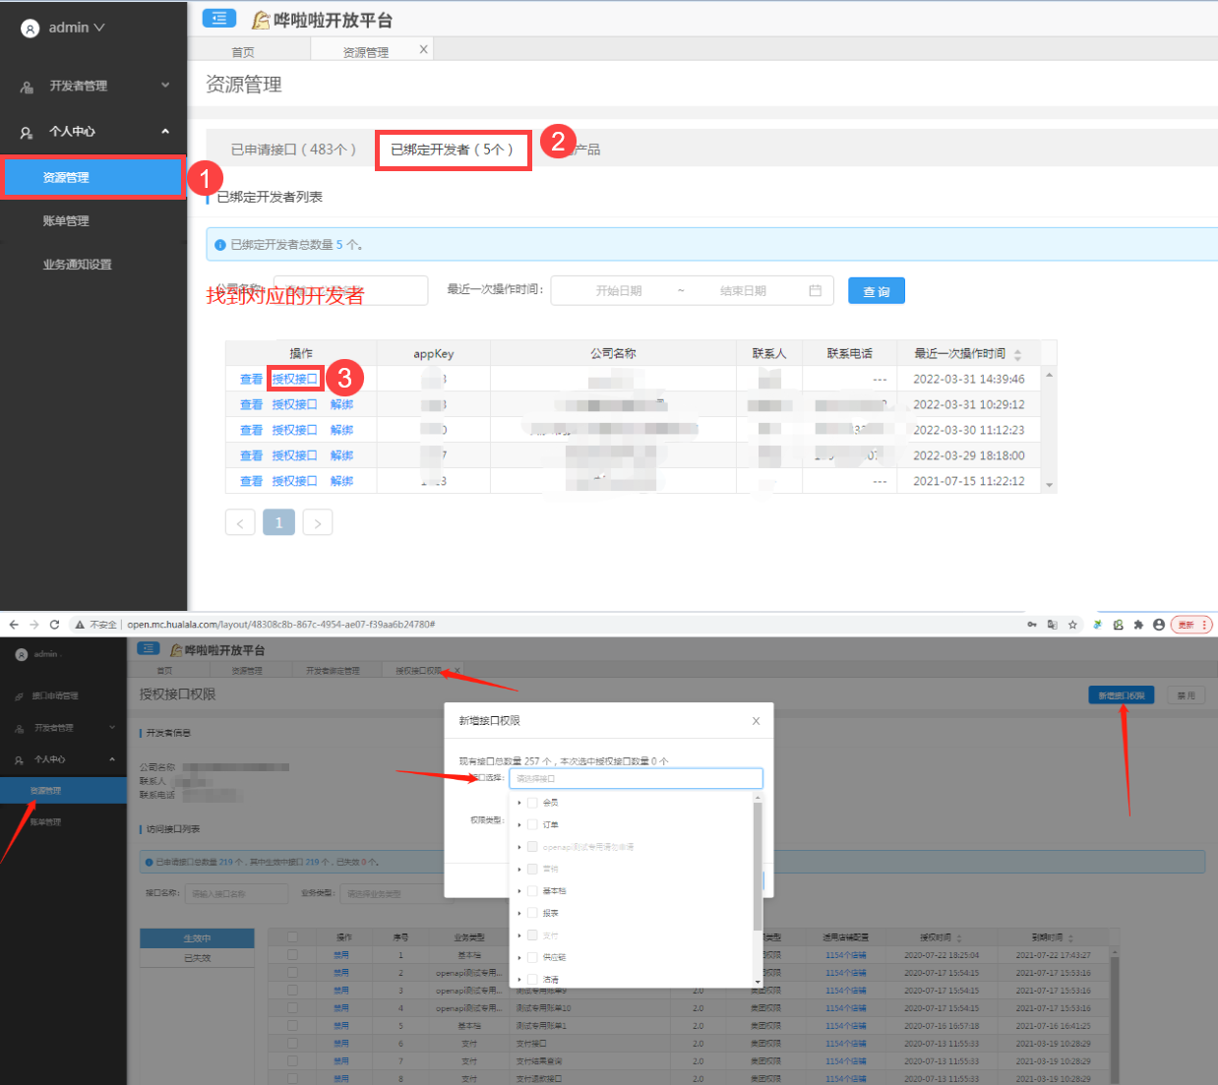
Task: Expand the 供应链 tree node arrow
Action: 519,957
